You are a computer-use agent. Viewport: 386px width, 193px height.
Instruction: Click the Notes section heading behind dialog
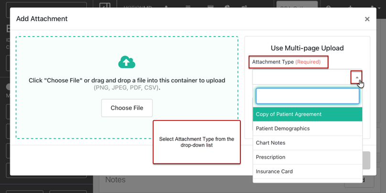click(x=115, y=180)
